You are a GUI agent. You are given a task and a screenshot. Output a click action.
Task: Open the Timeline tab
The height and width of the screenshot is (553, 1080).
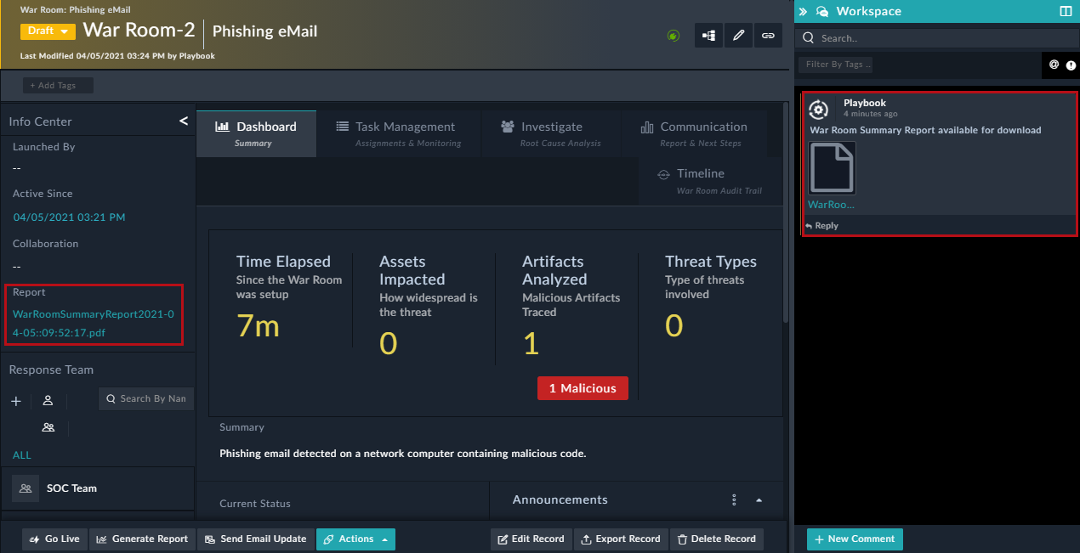tap(709, 180)
